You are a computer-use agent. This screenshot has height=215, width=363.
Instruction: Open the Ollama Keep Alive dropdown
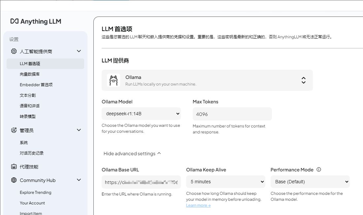[x=226, y=182]
